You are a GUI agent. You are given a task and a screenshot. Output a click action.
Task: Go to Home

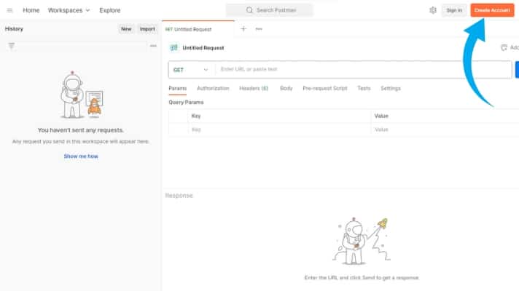(31, 10)
